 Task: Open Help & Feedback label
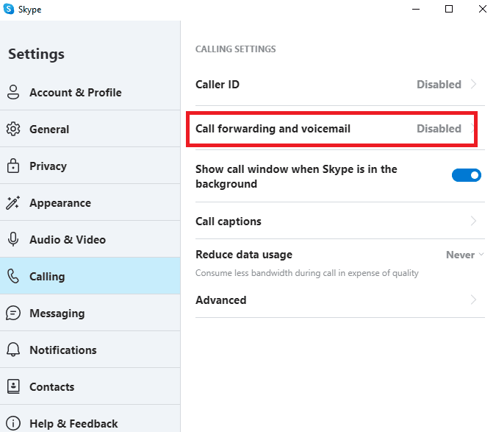tap(73, 423)
